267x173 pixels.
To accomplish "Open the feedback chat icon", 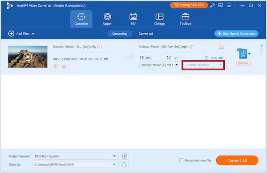I will tap(221, 5).
